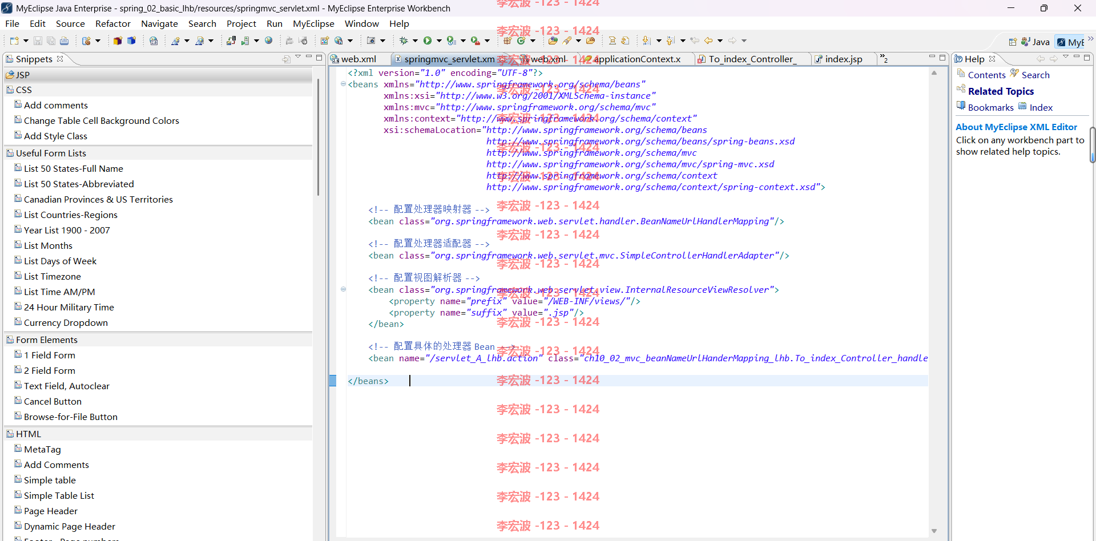Open the New file dropdown arrow
1096x541 pixels.
(x=26, y=41)
